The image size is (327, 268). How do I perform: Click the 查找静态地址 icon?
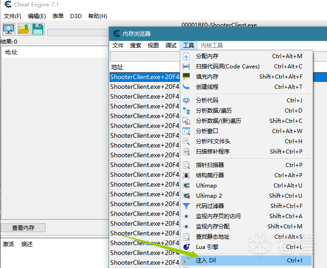(x=186, y=237)
